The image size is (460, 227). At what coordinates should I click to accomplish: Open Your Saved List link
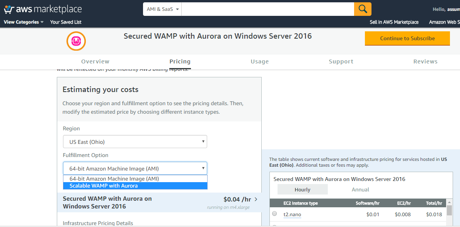[x=66, y=22]
